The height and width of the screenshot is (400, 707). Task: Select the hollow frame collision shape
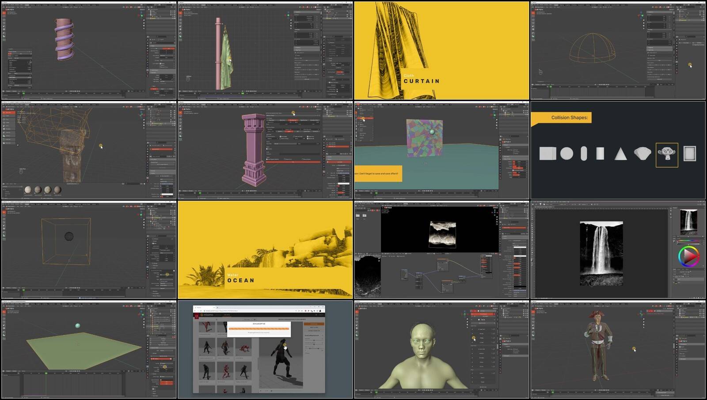pyautogui.click(x=689, y=154)
